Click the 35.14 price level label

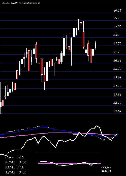(x=118, y=77)
